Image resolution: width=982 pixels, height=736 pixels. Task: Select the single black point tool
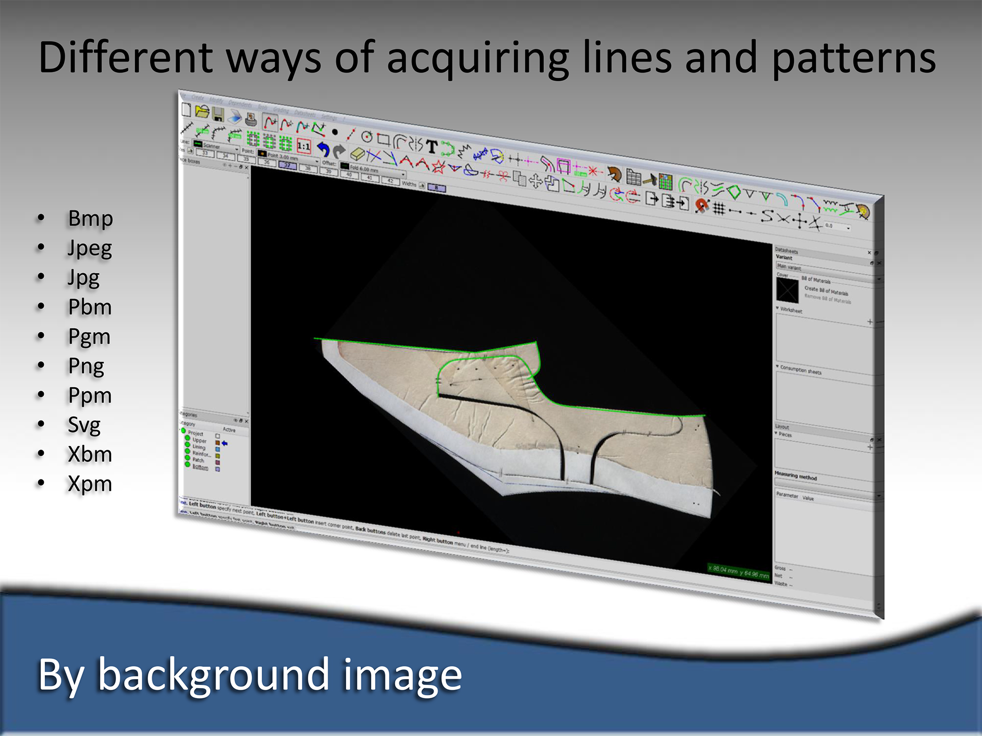[335, 132]
